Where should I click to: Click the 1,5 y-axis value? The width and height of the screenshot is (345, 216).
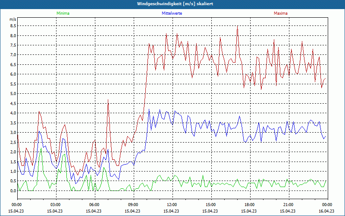13,162
